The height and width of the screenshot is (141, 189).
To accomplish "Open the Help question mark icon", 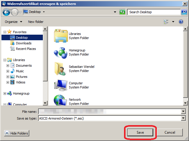I will tap(181, 22).
